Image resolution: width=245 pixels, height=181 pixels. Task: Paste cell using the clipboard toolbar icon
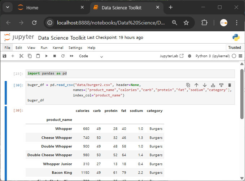tap(38, 56)
